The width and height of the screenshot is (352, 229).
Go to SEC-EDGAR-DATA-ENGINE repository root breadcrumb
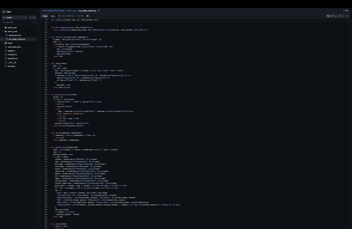[53, 10]
